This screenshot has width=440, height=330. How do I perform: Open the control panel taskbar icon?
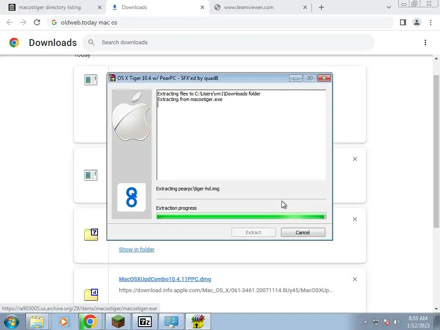(x=171, y=321)
